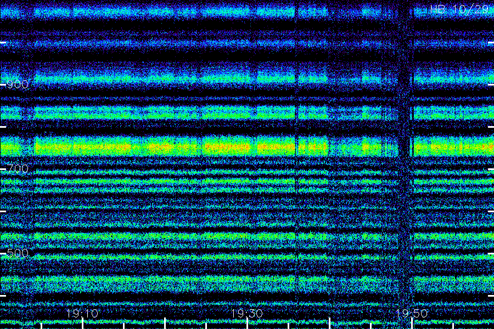Click the HB 10/29 header label
This screenshot has height=329, width=494.
click(459, 9)
